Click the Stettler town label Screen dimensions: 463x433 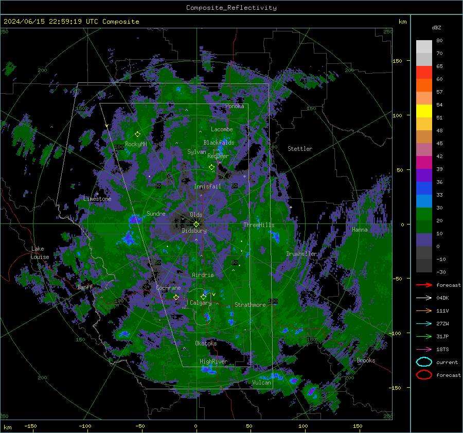tap(300, 149)
